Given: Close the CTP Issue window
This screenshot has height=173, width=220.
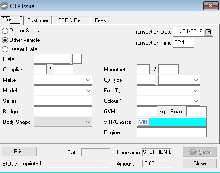Looking at the screenshot, I should 210,6.
